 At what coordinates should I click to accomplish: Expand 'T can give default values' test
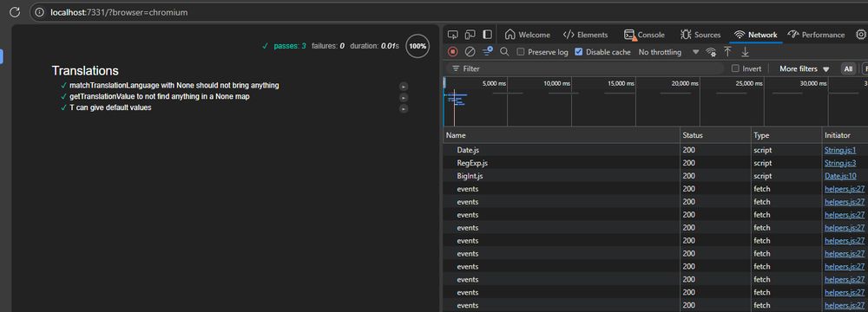coord(110,107)
